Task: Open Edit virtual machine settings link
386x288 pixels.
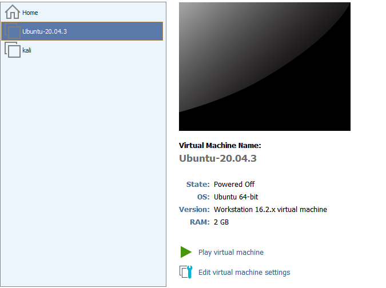Action: [244, 272]
